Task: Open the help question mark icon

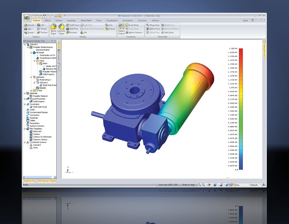Action: point(252,20)
